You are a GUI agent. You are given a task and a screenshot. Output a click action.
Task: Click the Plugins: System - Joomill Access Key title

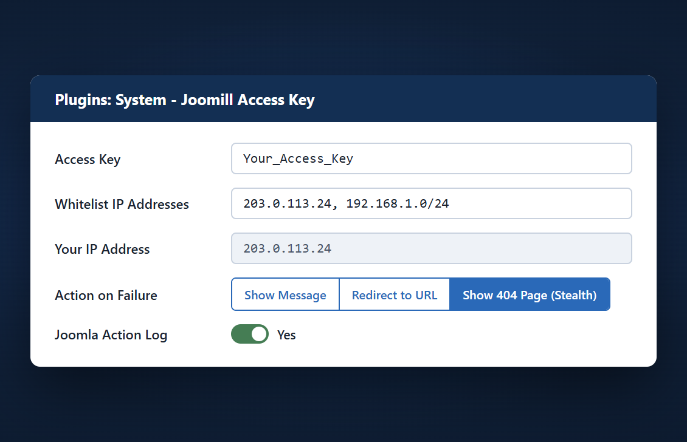pos(184,100)
